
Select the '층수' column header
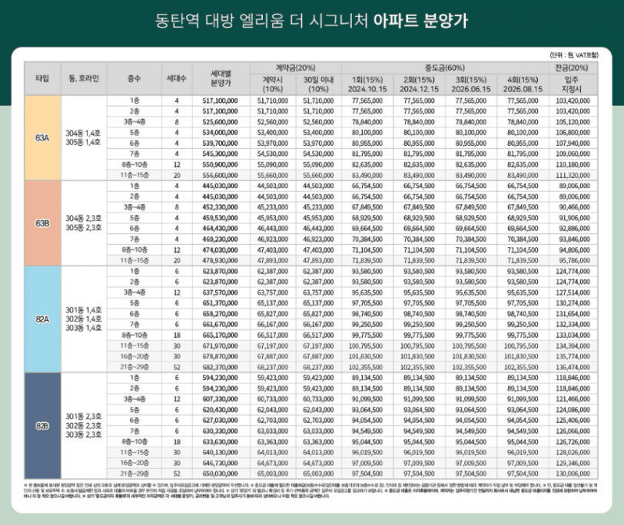tap(134, 78)
